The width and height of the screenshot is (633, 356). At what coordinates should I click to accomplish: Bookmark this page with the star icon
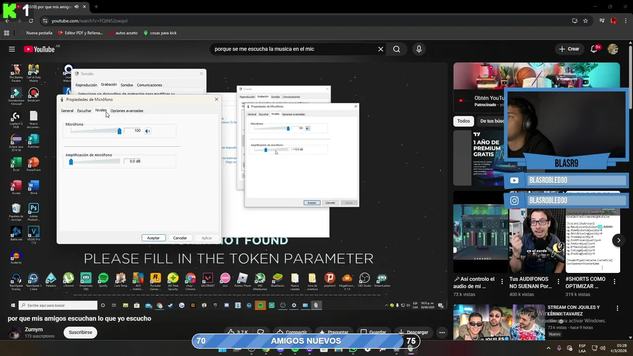[586, 21]
